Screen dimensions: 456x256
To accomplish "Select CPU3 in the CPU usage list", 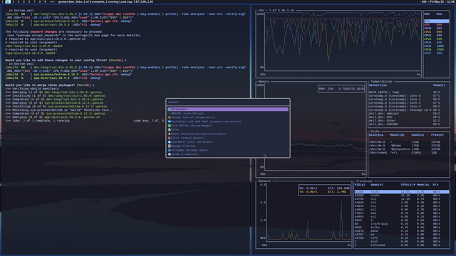I will coord(436,39).
